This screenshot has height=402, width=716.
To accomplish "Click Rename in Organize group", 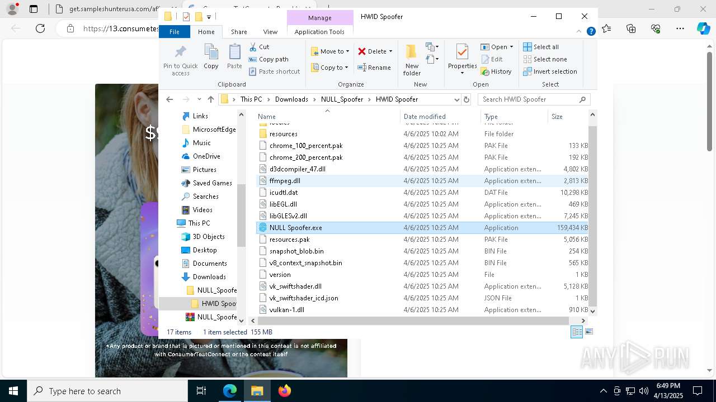I will [x=374, y=68].
